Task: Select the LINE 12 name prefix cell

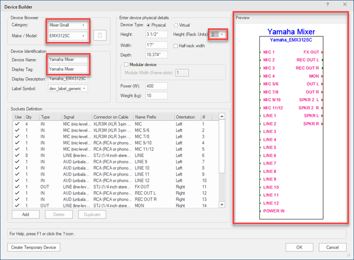Action: point(142,181)
